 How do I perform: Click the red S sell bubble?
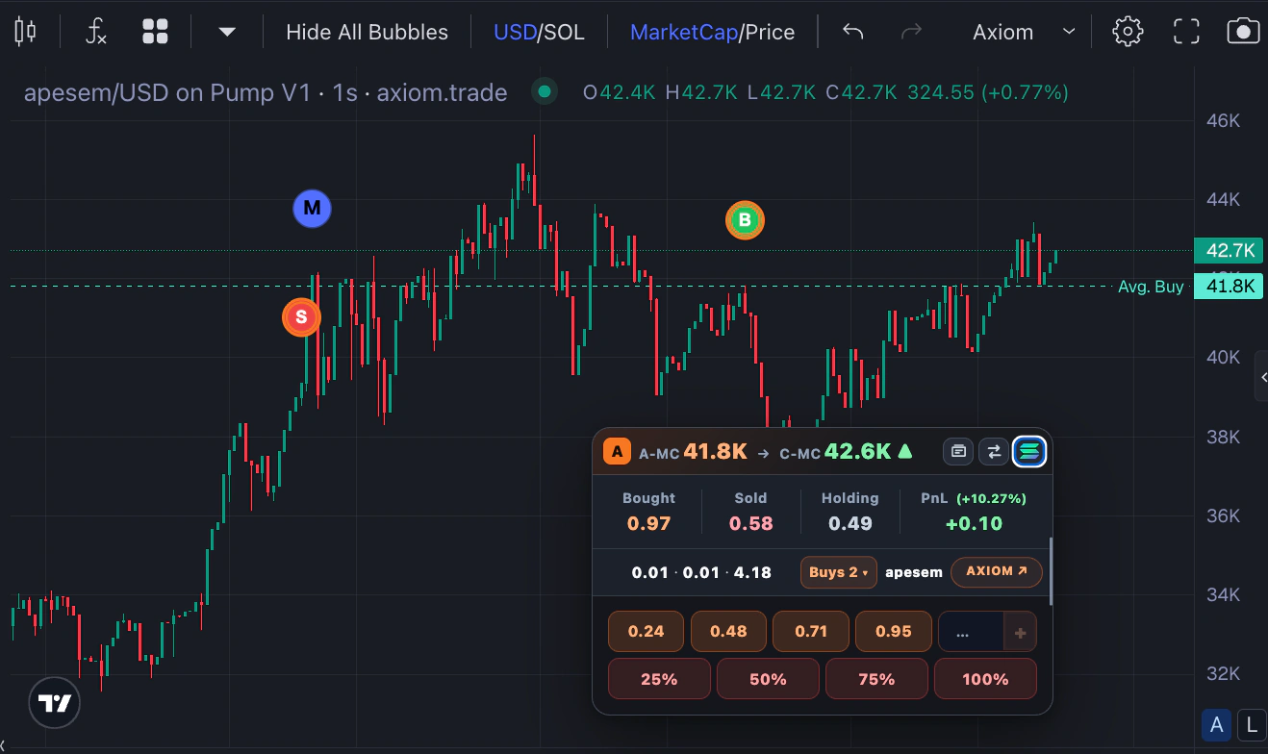[x=301, y=316]
